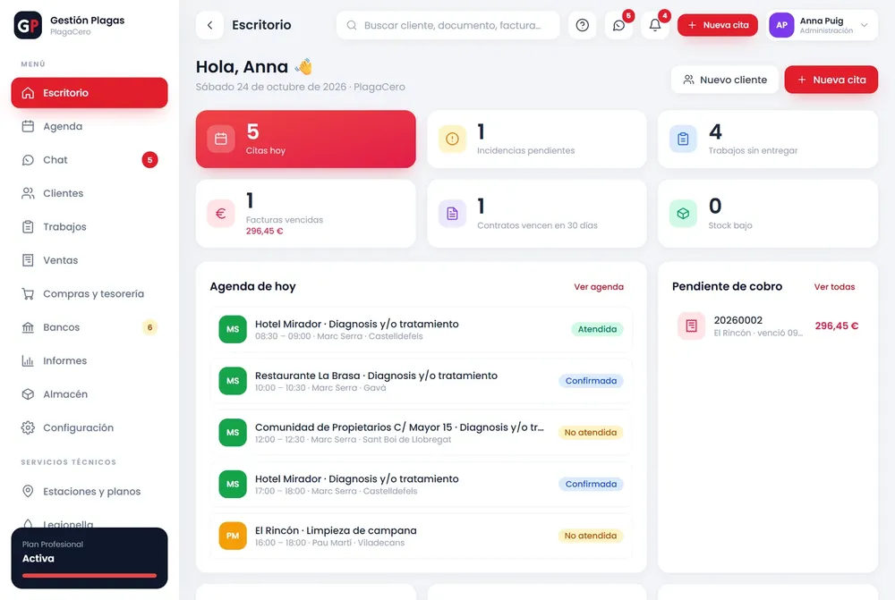Click the AP user avatar
The width and height of the screenshot is (895, 600).
tap(781, 25)
